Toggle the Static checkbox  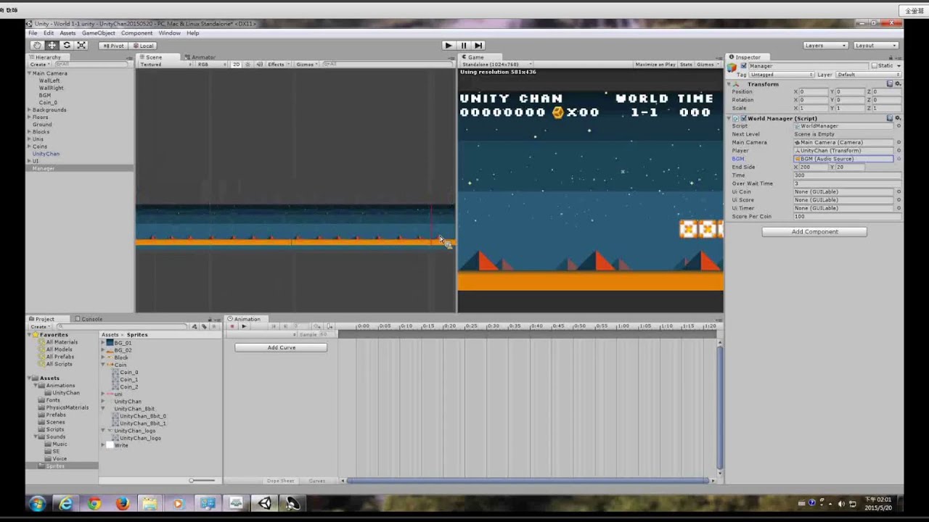[875, 66]
